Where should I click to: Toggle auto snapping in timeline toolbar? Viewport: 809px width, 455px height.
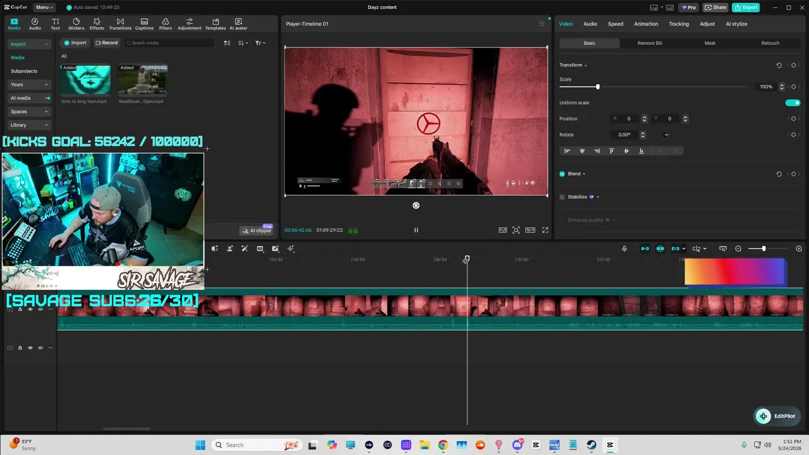(660, 249)
